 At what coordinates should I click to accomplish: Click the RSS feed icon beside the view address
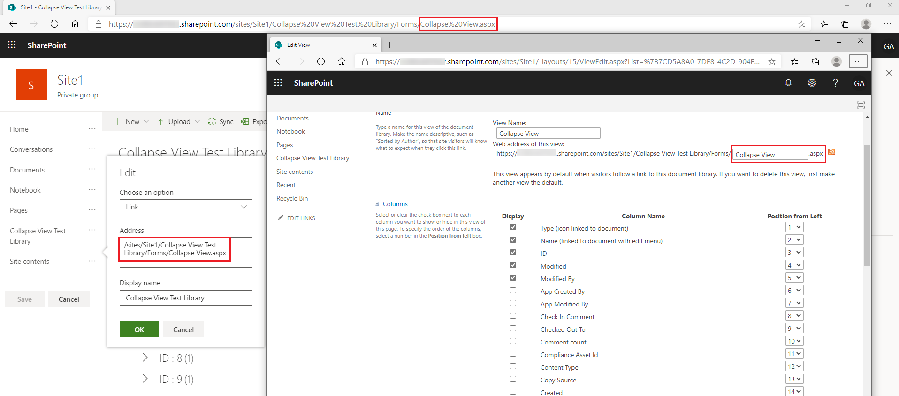coord(832,152)
